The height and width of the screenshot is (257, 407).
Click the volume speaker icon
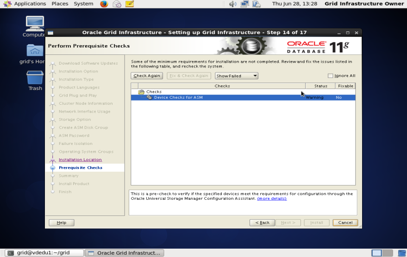point(232,4)
